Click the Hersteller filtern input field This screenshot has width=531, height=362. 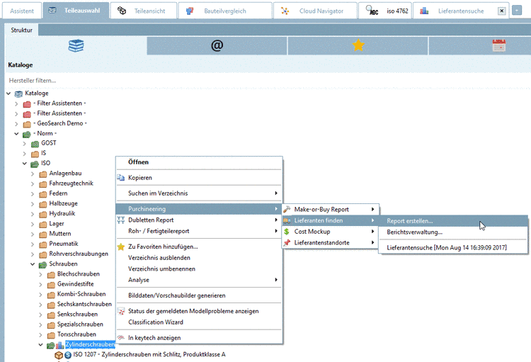(268, 80)
